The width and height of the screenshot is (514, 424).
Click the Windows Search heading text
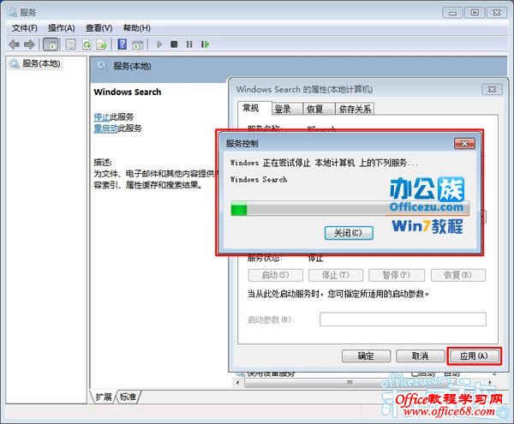click(x=128, y=92)
